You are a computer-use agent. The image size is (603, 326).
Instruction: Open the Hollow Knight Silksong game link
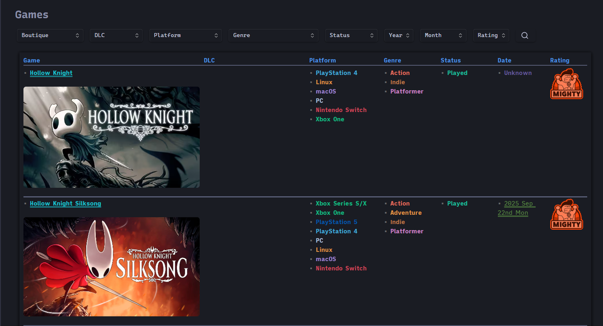pos(65,204)
